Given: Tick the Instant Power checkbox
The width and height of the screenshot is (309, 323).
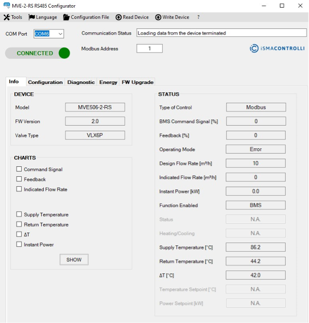Looking at the screenshot, I should (19, 244).
